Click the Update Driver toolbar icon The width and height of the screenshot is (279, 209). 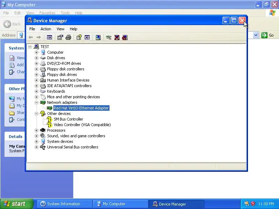click(108, 38)
